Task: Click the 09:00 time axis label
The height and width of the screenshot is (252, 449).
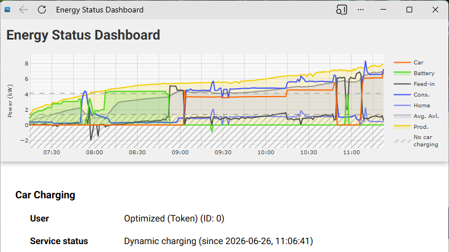Action: coord(180,153)
